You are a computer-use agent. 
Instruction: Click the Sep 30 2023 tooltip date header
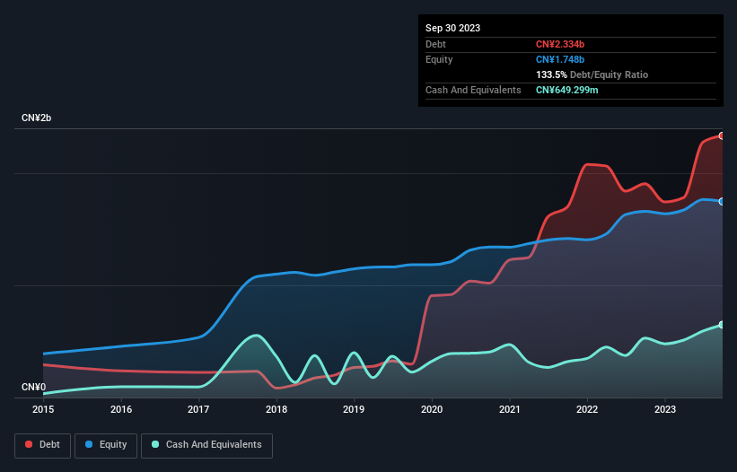(x=452, y=28)
